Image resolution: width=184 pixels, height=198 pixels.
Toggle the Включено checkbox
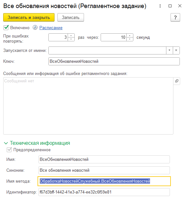pos(6,28)
